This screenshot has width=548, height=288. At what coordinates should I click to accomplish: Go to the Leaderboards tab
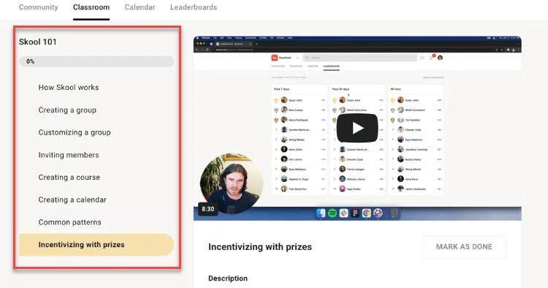194,7
